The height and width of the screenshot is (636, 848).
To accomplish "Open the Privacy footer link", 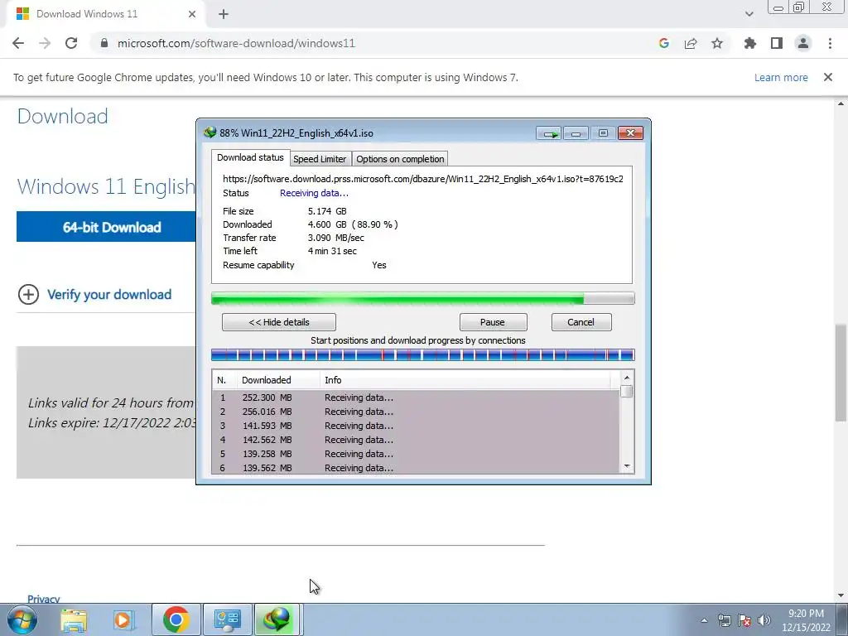I will click(43, 599).
